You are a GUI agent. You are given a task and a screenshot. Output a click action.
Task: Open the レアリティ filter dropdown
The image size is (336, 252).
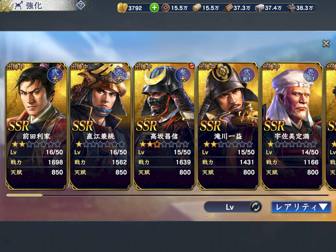pos(301,207)
